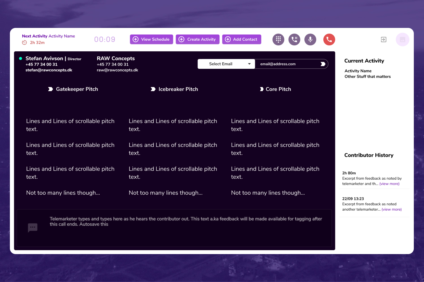
Task: Hang up the call
Action: tap(329, 39)
